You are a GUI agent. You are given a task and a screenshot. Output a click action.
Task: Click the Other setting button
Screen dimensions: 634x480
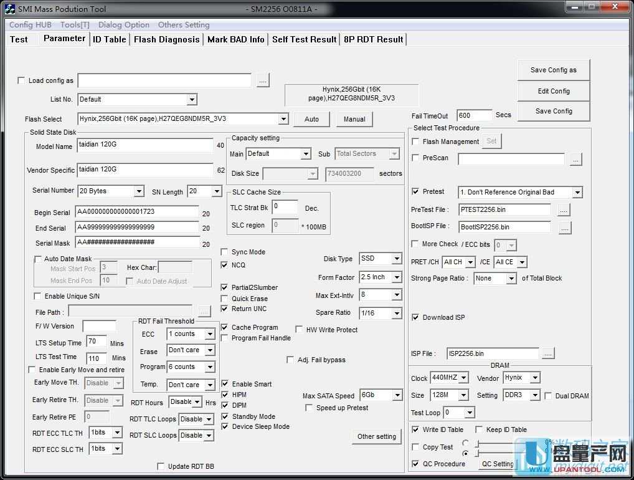pos(376,436)
